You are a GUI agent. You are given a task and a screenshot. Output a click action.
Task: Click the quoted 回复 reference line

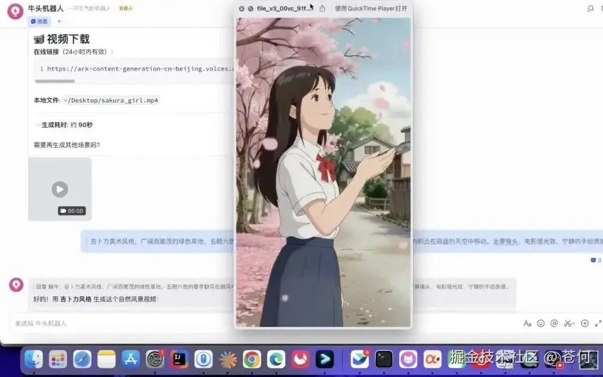[x=271, y=287]
